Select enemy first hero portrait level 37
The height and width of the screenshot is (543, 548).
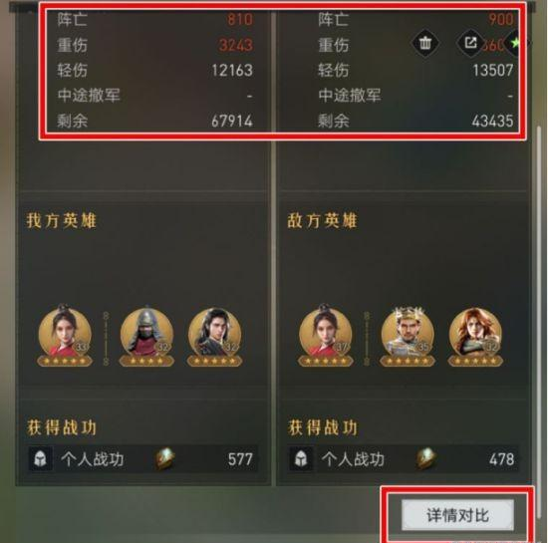326,330
